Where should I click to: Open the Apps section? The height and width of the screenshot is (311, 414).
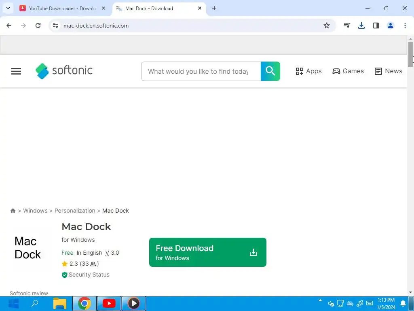pyautogui.click(x=308, y=71)
